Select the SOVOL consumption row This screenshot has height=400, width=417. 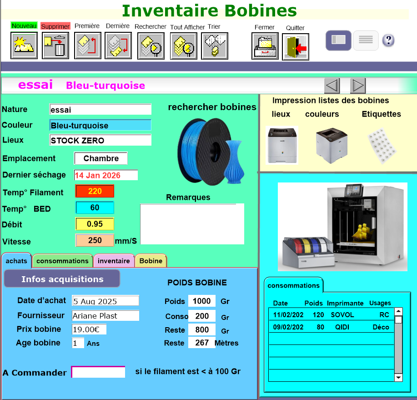[331, 314]
